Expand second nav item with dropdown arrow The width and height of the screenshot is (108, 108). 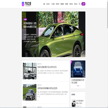coord(48,4)
